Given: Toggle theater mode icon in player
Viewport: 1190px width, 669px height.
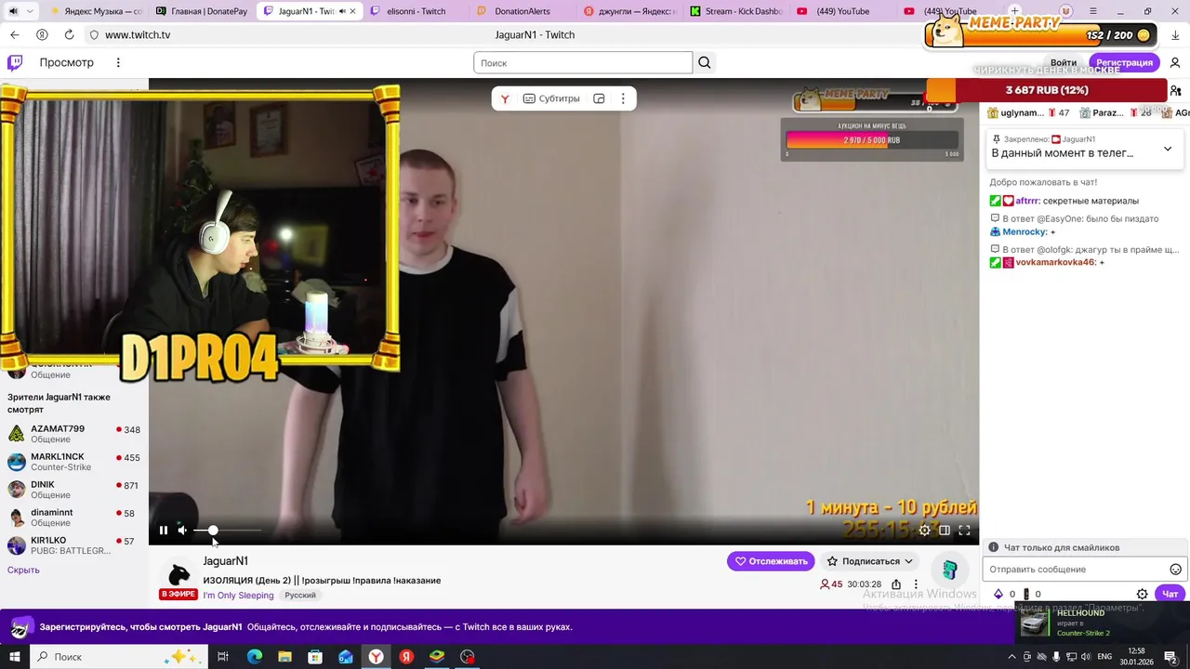Looking at the screenshot, I should click(945, 531).
